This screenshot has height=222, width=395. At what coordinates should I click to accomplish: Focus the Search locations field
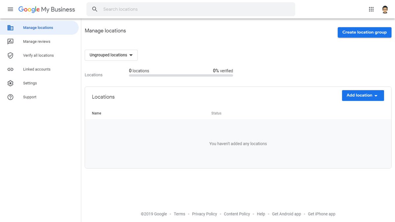191,9
